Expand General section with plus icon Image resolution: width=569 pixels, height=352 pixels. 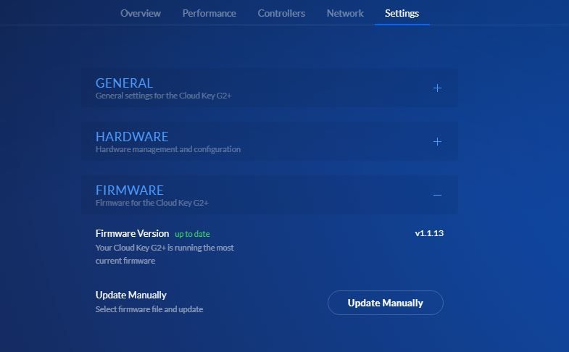(437, 88)
